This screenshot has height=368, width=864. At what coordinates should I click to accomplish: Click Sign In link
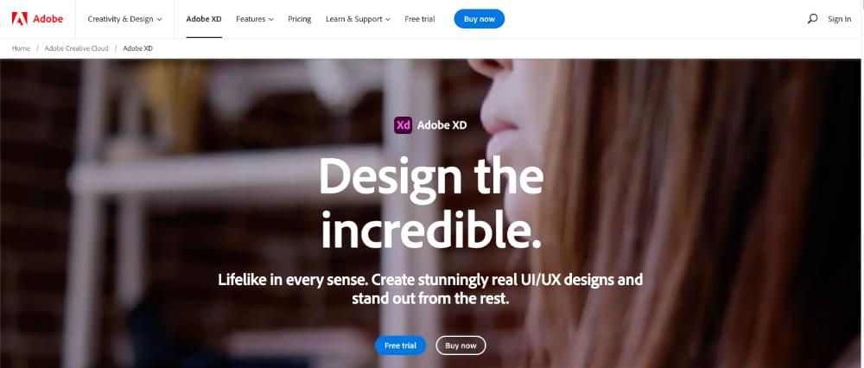pos(839,19)
